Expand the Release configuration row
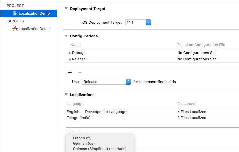Image resolution: width=239 pixels, height=152 pixels. point(70,59)
